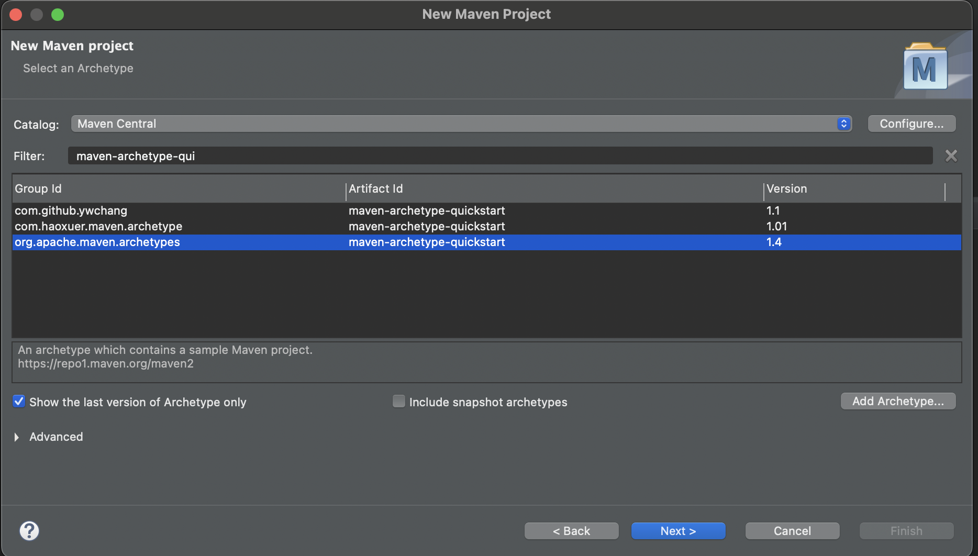The image size is (978, 556).
Task: Expand the Advanced section
Action: click(x=17, y=437)
